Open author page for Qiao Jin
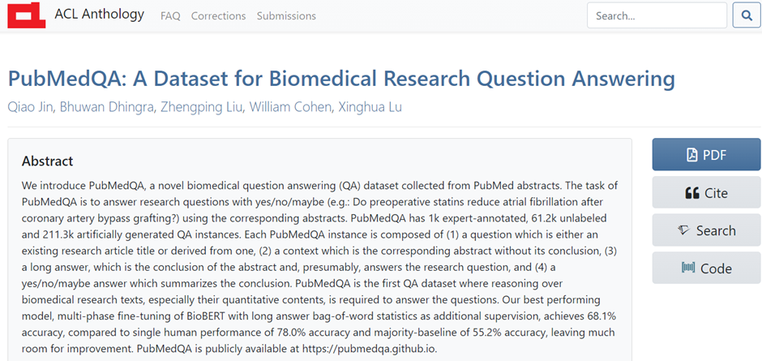The height and width of the screenshot is (361, 762). [30, 107]
